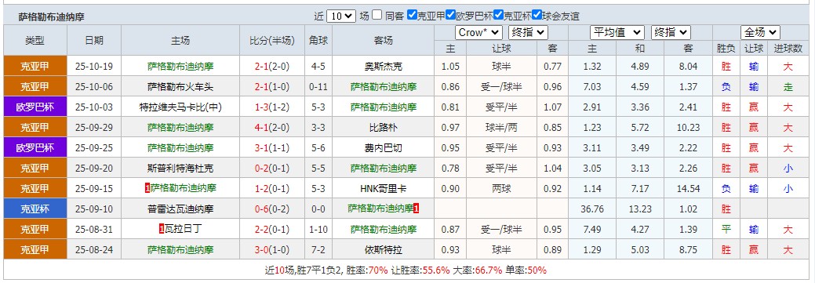Open the 全场 dropdown

coord(761,33)
